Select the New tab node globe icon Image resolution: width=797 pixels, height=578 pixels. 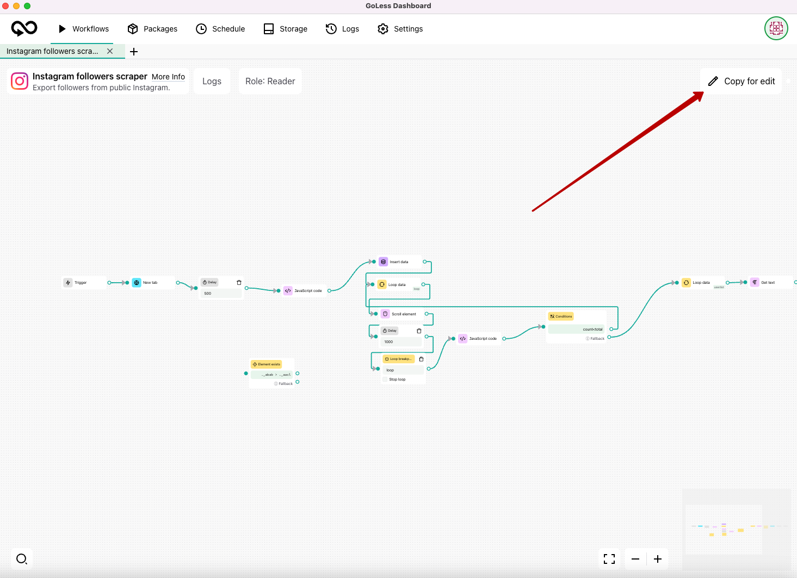(137, 283)
